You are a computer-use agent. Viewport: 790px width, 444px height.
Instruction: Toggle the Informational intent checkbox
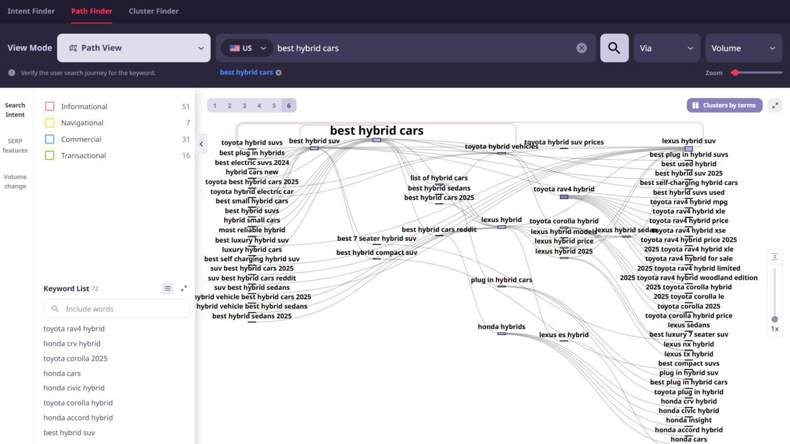tap(49, 106)
